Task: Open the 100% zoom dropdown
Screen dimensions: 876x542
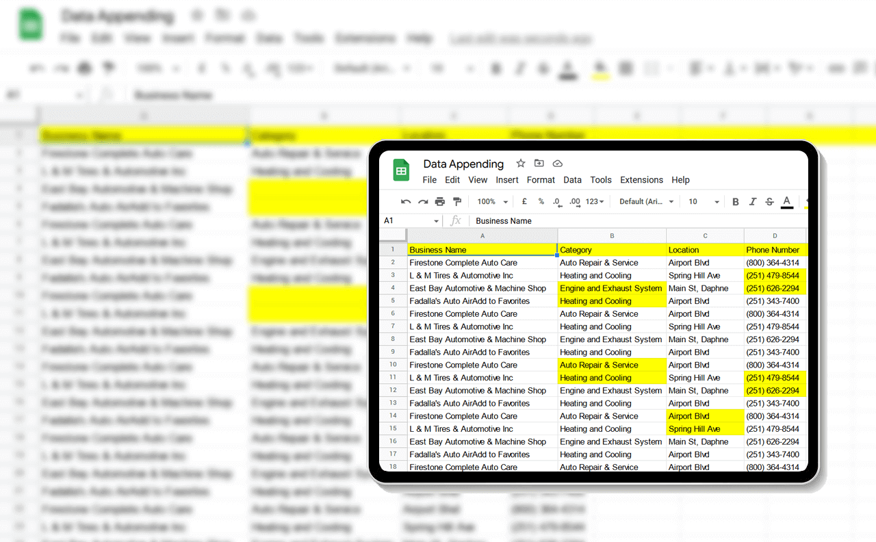Action: pos(493,202)
